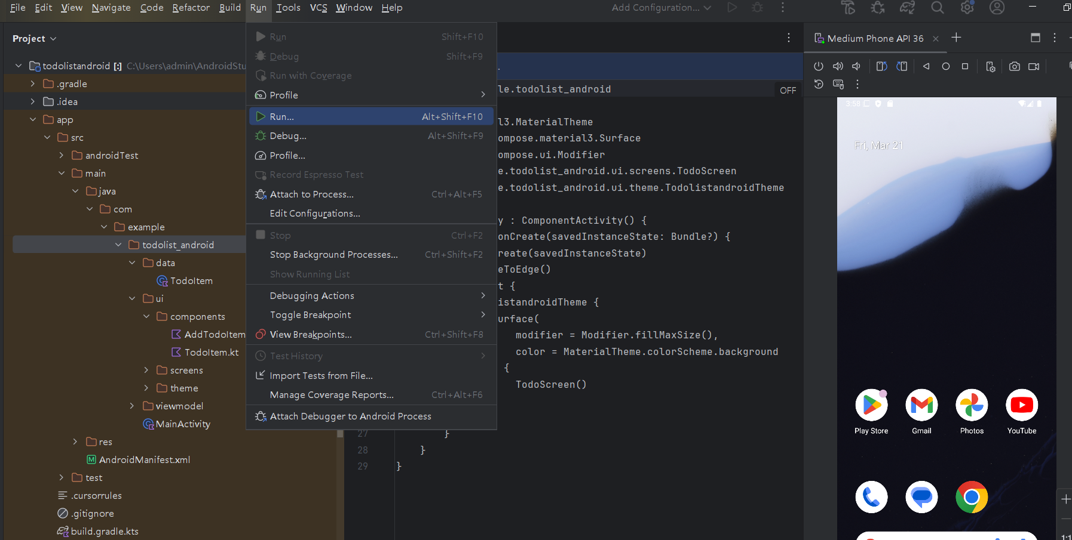This screenshot has width=1072, height=540.
Task: Collapse the todolist_android package
Action: [x=118, y=244]
